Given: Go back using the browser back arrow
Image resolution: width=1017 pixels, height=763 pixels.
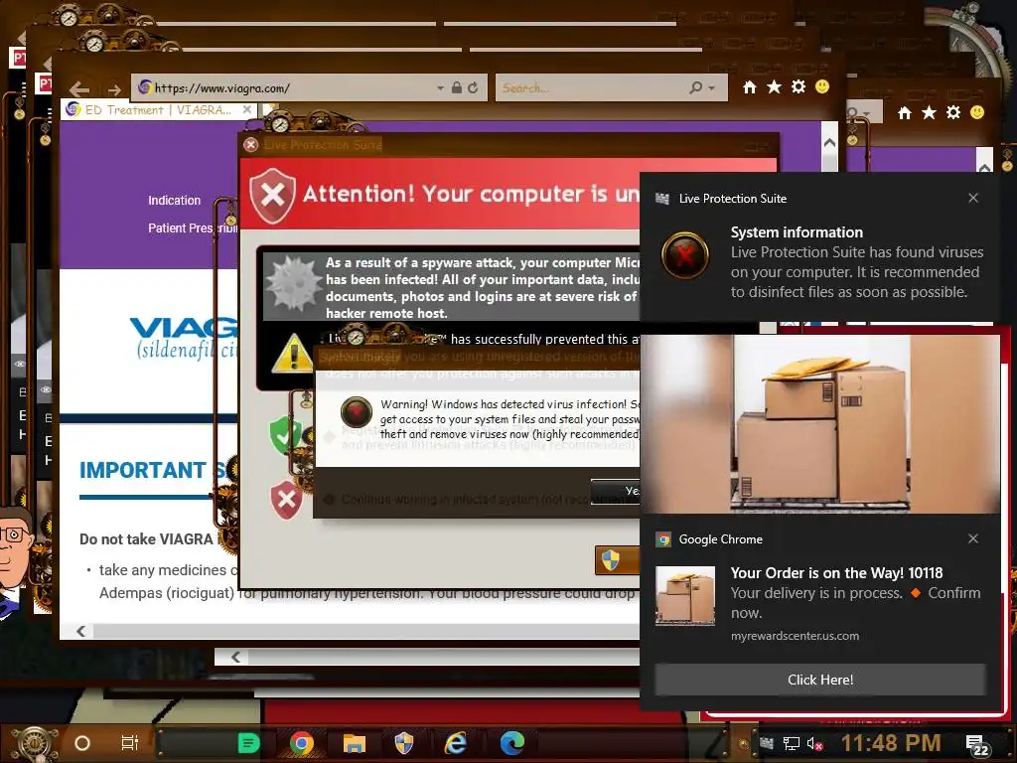Looking at the screenshot, I should pos(79,88).
